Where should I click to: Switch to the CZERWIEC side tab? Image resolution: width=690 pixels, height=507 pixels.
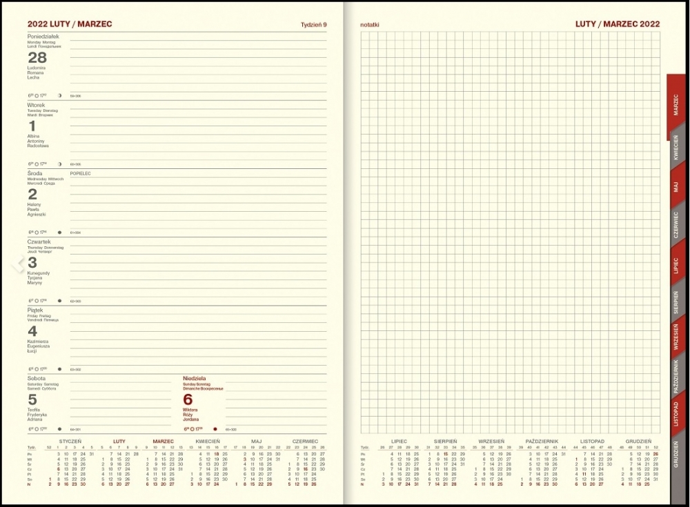coord(676,225)
